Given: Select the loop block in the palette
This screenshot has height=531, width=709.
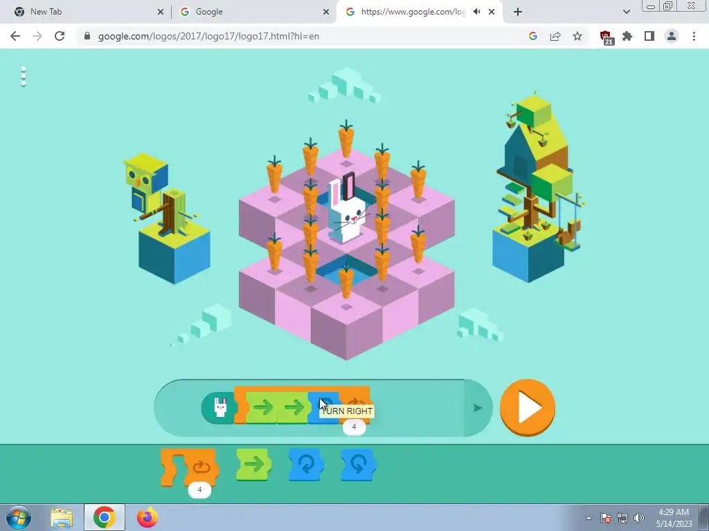Looking at the screenshot, I should pos(190,467).
